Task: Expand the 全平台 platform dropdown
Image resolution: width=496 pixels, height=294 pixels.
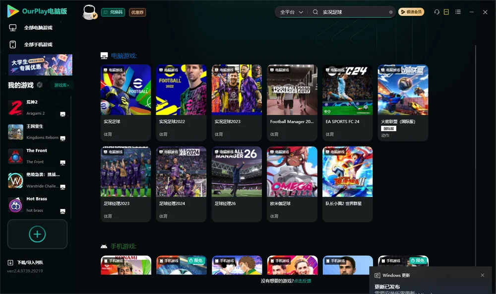Action: tap(291, 12)
